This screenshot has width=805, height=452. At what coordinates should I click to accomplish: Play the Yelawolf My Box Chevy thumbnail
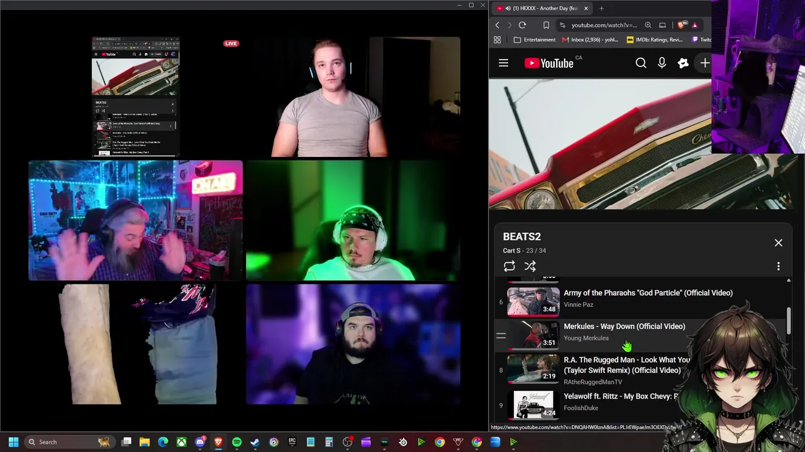[x=533, y=404]
